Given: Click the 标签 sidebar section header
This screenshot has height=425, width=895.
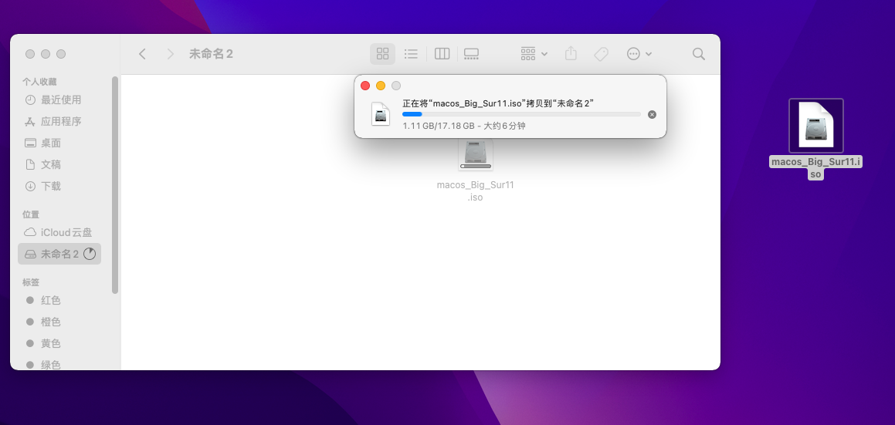Looking at the screenshot, I should 31,282.
